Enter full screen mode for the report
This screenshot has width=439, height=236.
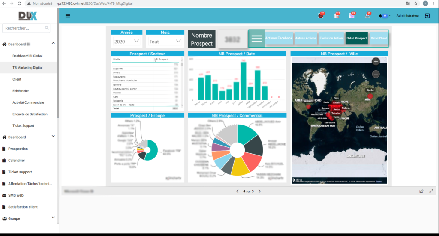431,191
